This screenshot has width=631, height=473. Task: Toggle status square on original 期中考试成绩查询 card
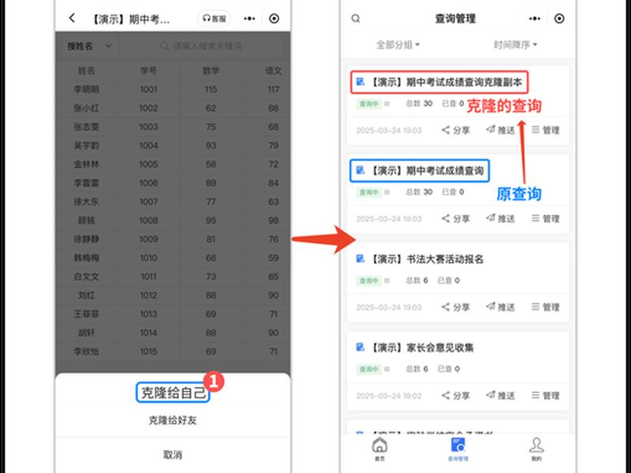(386, 192)
